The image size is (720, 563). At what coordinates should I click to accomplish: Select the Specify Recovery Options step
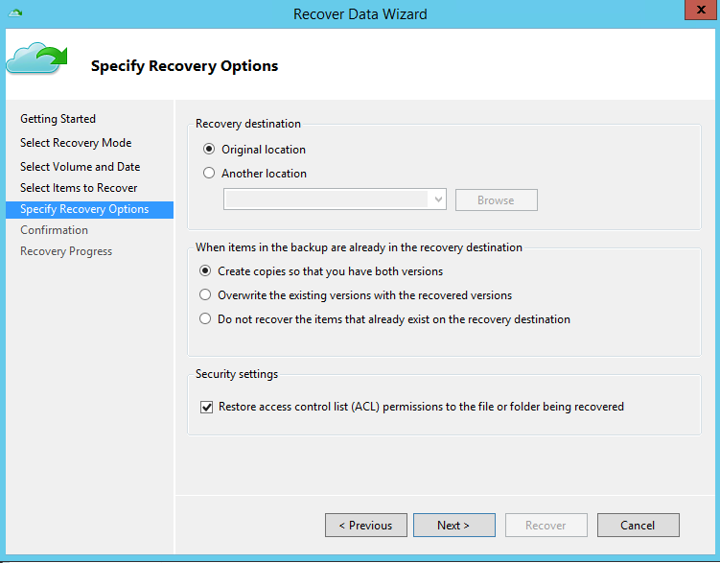coord(89,209)
